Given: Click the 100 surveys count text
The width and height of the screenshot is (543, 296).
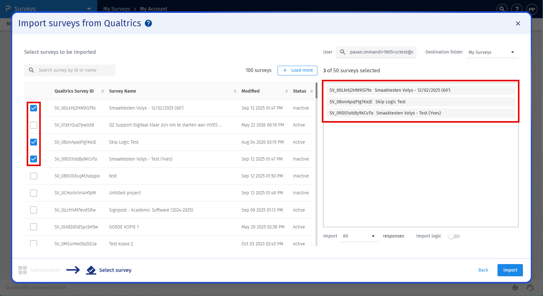Looking at the screenshot, I should (258, 70).
